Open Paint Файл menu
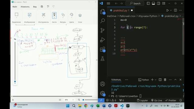This screenshot has width=194, height=109. [15, 7]
